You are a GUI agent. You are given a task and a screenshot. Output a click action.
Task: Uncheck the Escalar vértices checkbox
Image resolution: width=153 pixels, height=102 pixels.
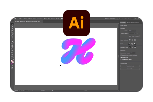121,57
